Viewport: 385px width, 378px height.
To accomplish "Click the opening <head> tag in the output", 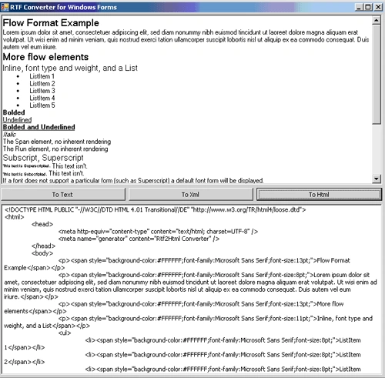I will 42,224.
